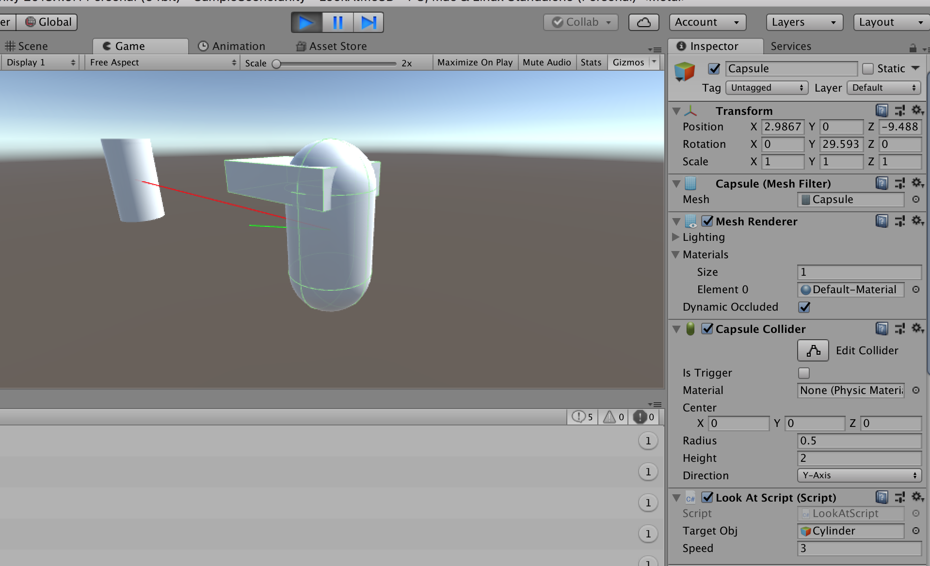
Task: Click the Position X field
Action: (783, 127)
